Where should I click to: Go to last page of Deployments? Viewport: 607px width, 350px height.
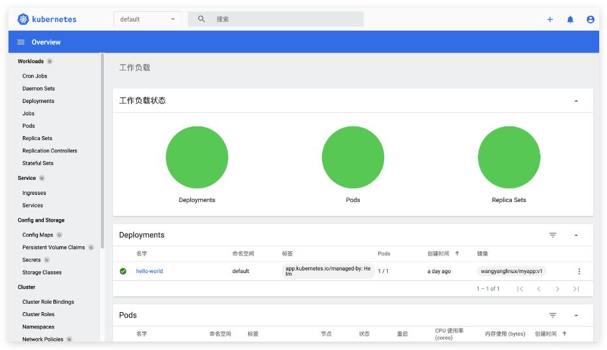pos(576,289)
